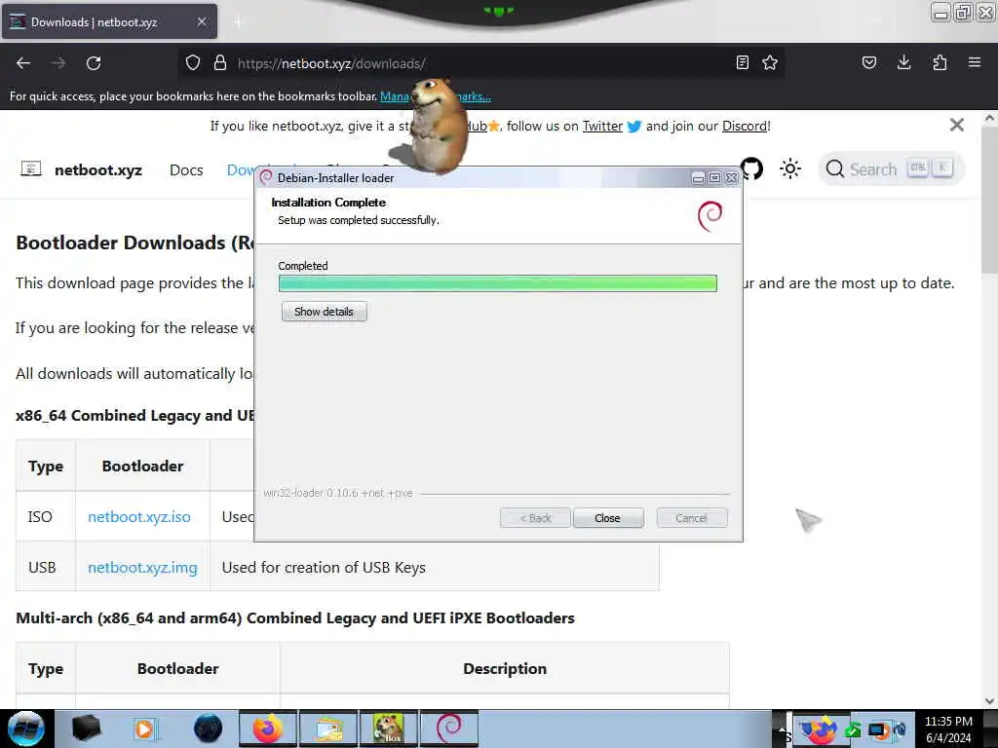Screen dimensions: 998x748
Task: Go back with the browser back arrow
Action: point(23,63)
